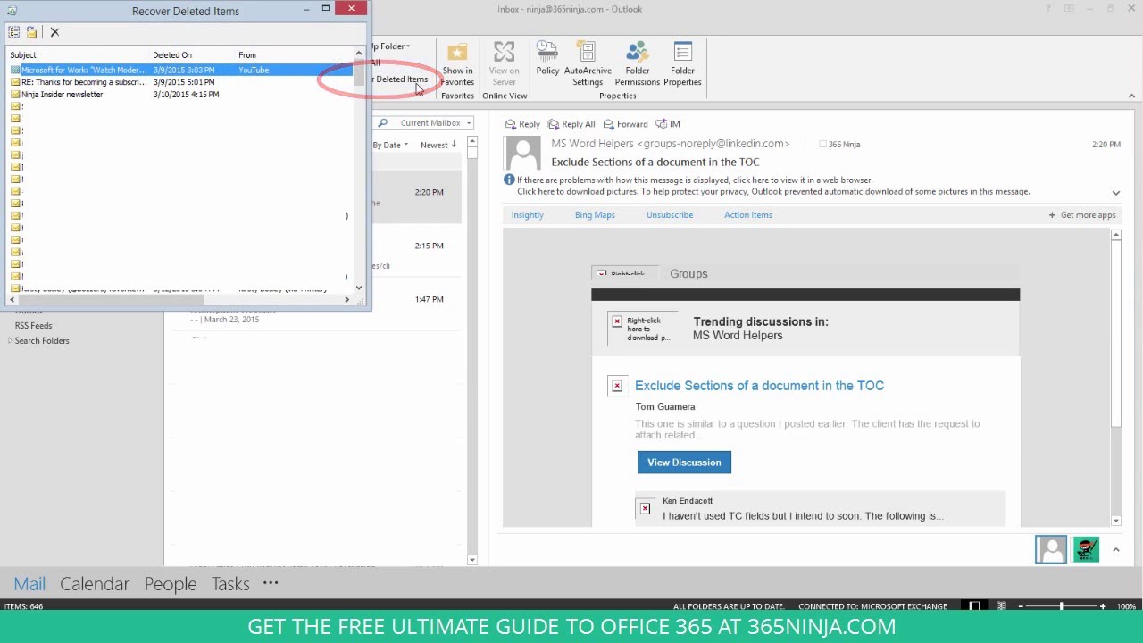This screenshot has width=1143, height=643.
Task: Select the 'Microsoft for Work' deleted item row
Action: click(180, 70)
